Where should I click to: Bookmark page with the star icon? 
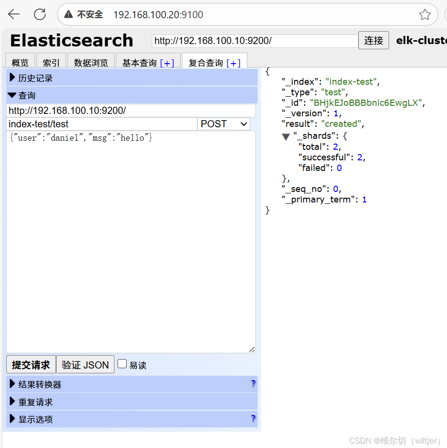424,14
